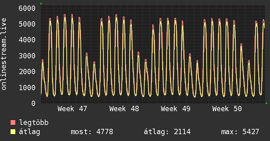Select the Week 47 axis label
Viewport: 270px width, 141px height.
tap(72, 109)
